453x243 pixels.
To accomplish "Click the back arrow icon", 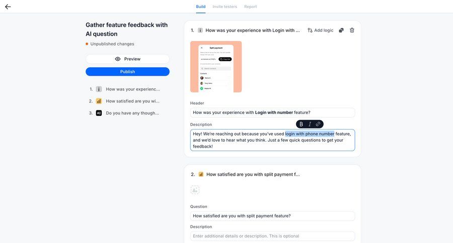I will (x=8, y=7).
